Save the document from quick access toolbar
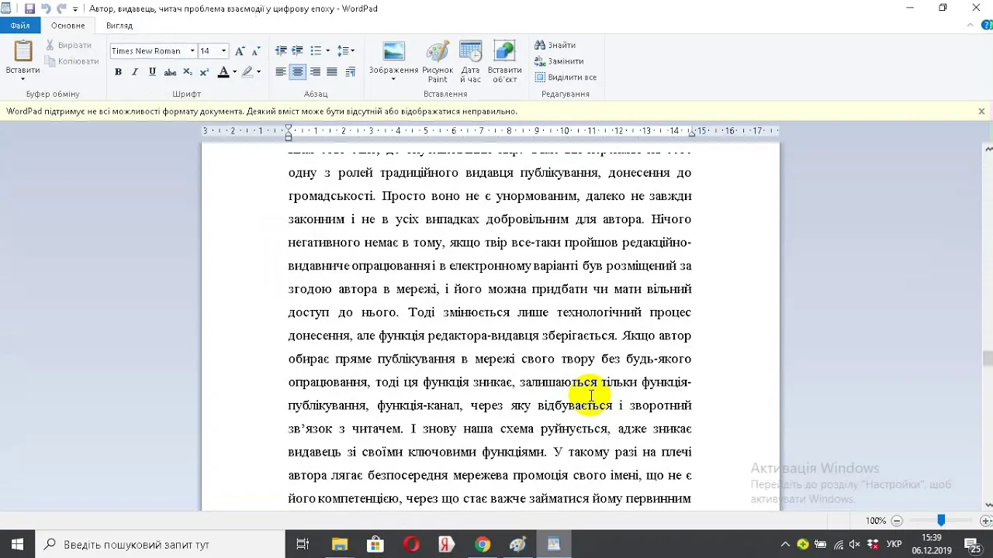This screenshot has height=558, width=993. (29, 9)
